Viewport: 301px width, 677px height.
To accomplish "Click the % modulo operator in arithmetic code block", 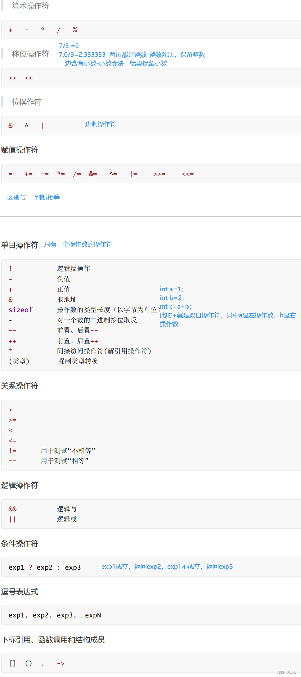I will [x=75, y=30].
